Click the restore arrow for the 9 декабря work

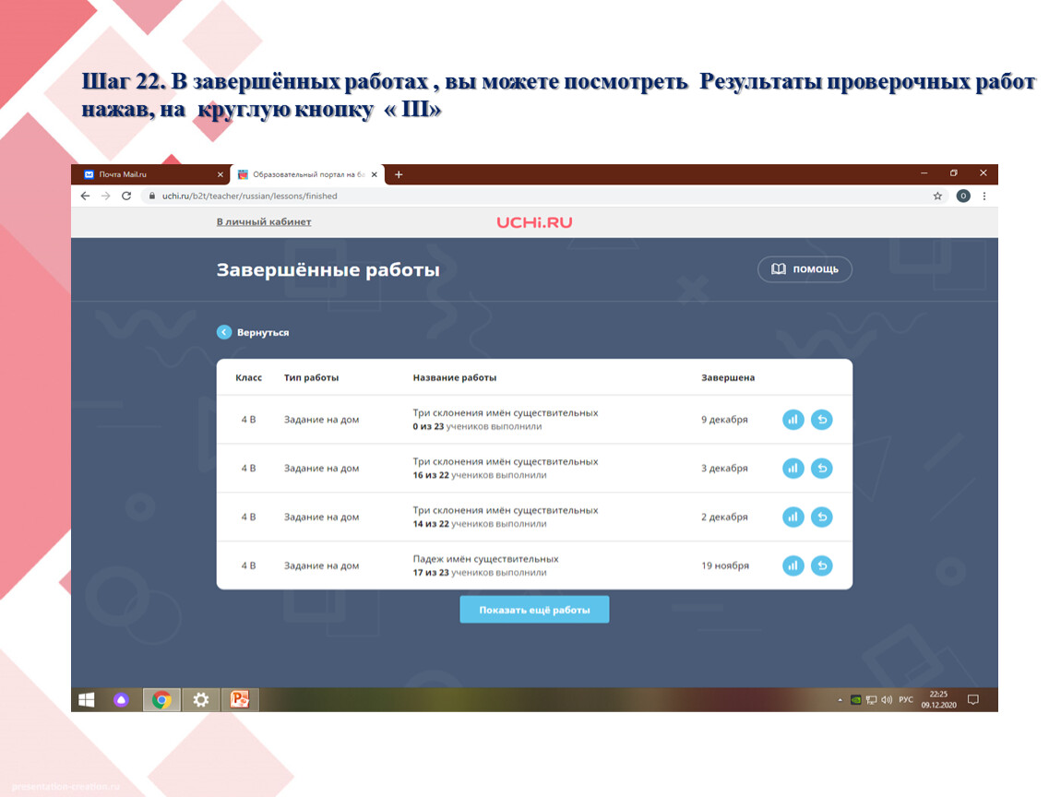coord(821,420)
